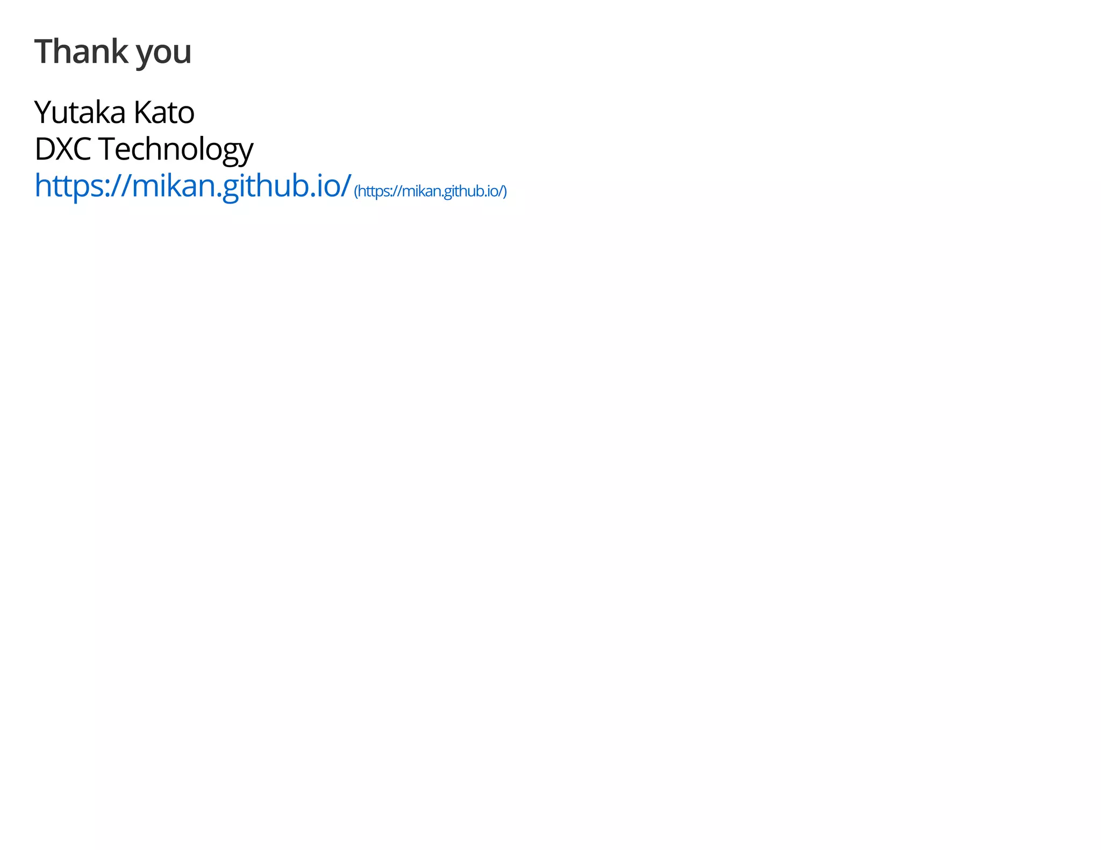Click the "Thank you" slide title

pos(113,53)
